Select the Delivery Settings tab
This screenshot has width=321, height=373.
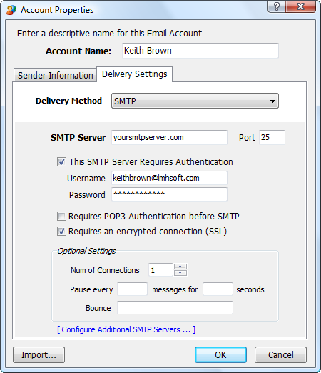(135, 74)
